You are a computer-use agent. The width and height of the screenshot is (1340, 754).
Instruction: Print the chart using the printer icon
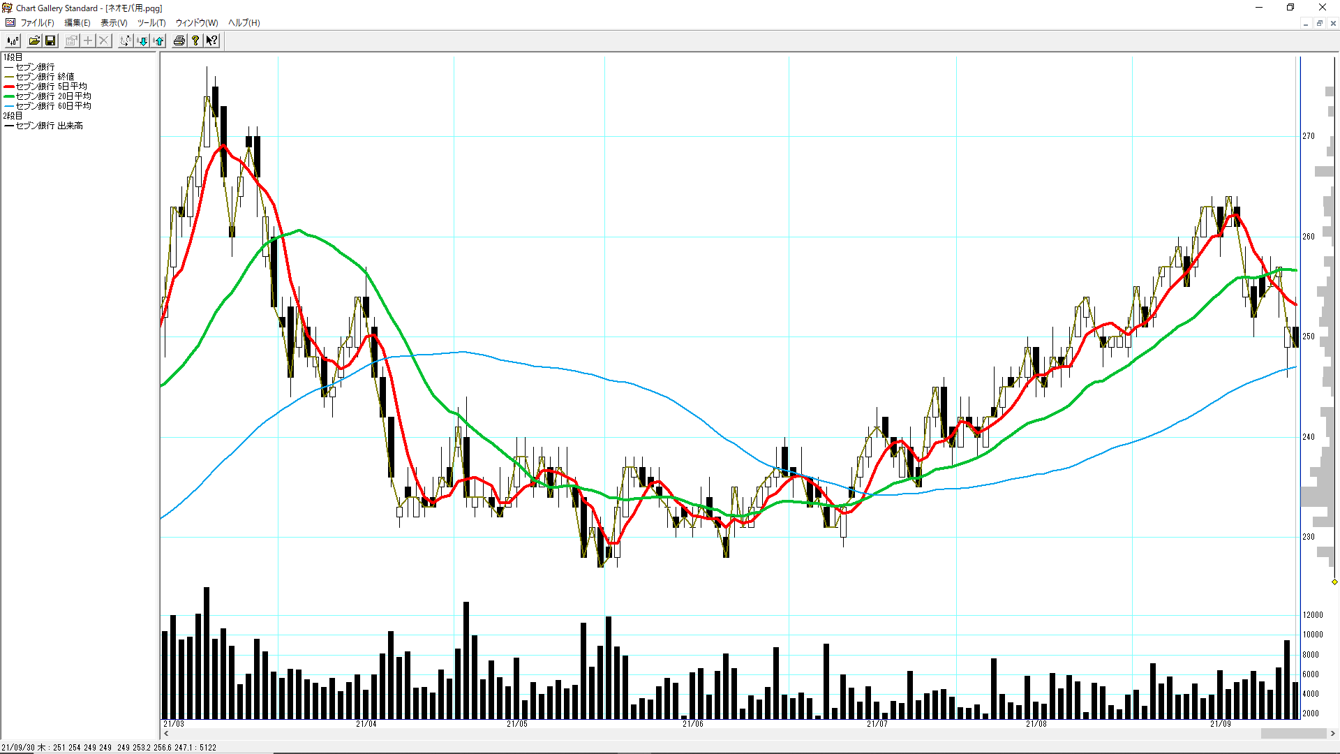pyautogui.click(x=179, y=40)
